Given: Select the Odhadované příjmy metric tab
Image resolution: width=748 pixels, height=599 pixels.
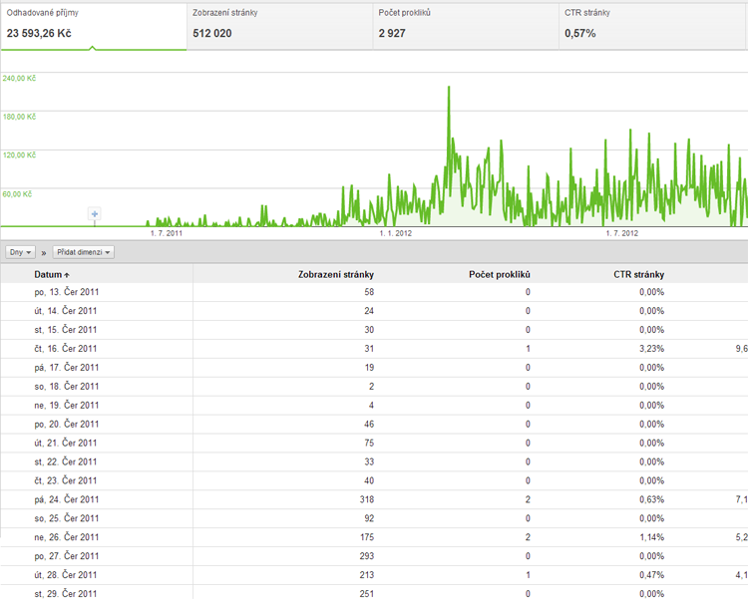Looking at the screenshot, I should coord(94,26).
